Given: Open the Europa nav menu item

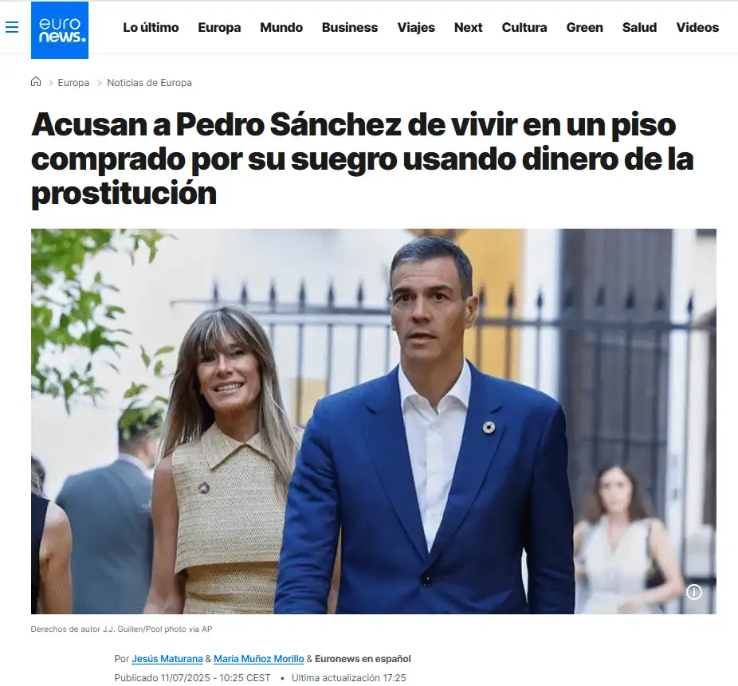Looking at the screenshot, I should (219, 27).
